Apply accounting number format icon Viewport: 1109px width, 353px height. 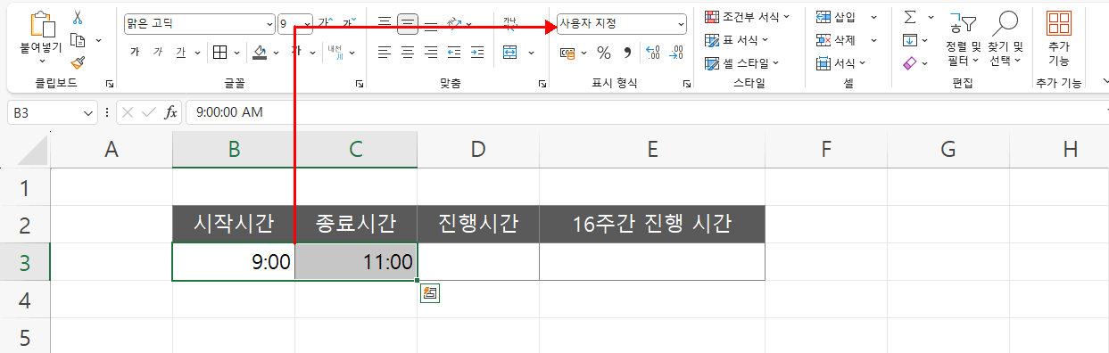tap(567, 53)
